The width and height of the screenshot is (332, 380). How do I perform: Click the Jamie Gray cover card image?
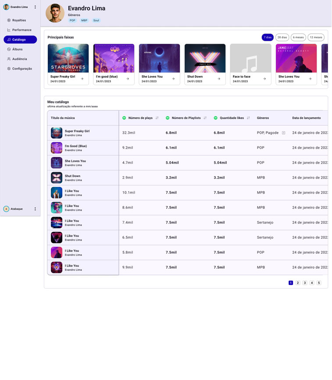(296, 58)
